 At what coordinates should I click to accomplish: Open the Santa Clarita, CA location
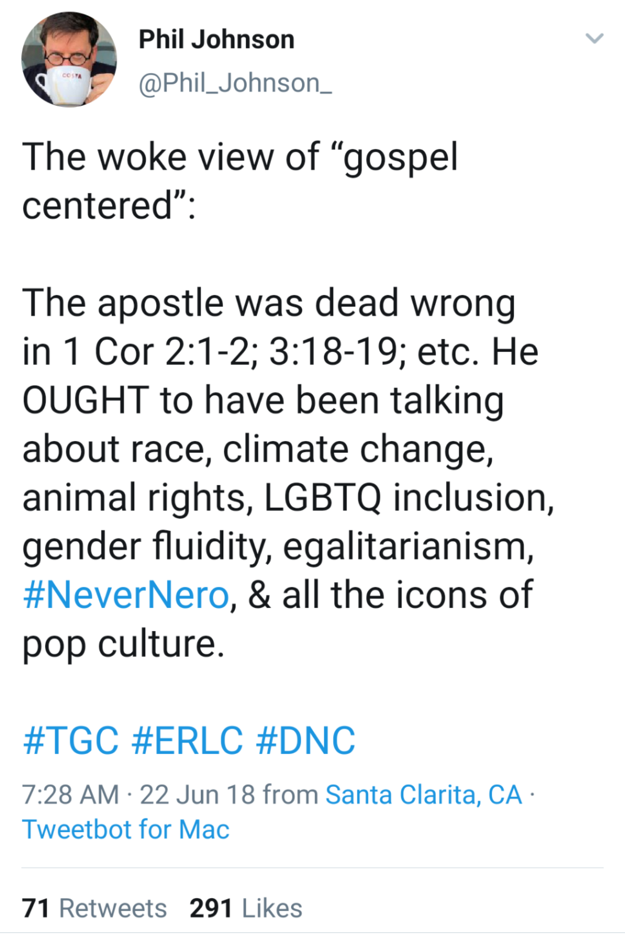click(423, 794)
